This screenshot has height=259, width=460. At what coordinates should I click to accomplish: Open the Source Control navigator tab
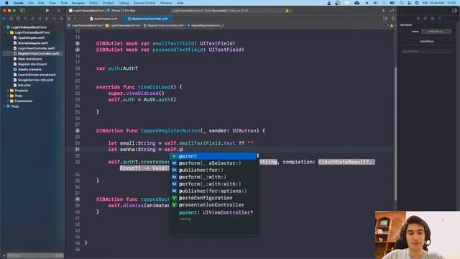[x=11, y=19]
